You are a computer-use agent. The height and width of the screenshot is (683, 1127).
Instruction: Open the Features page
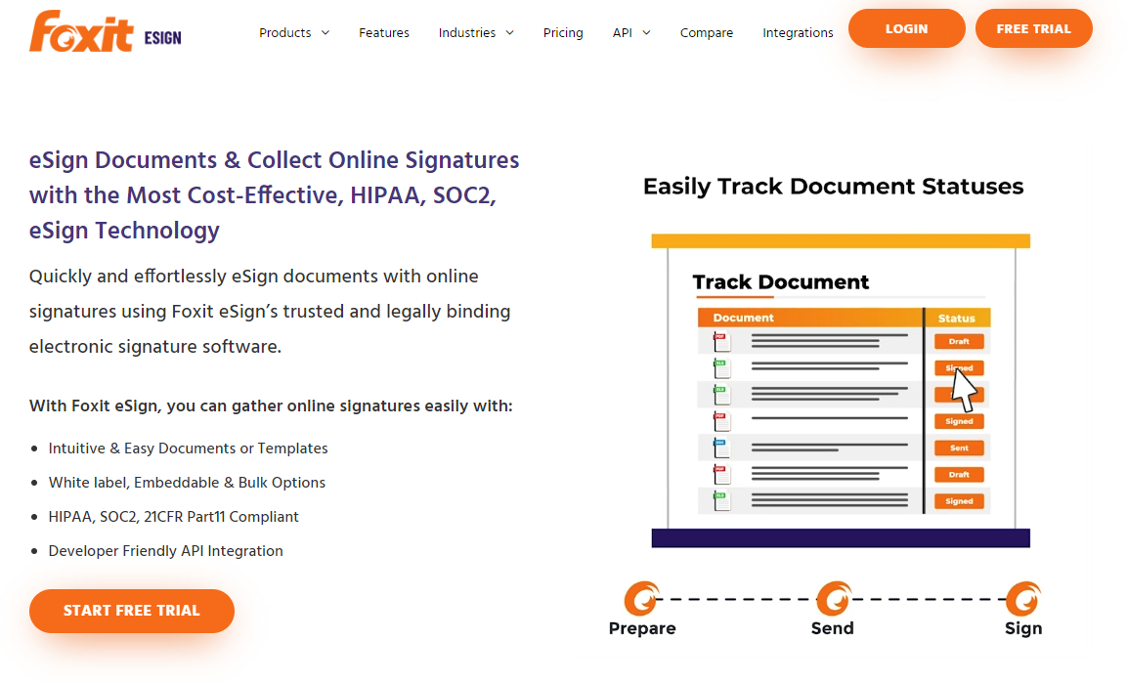point(384,33)
